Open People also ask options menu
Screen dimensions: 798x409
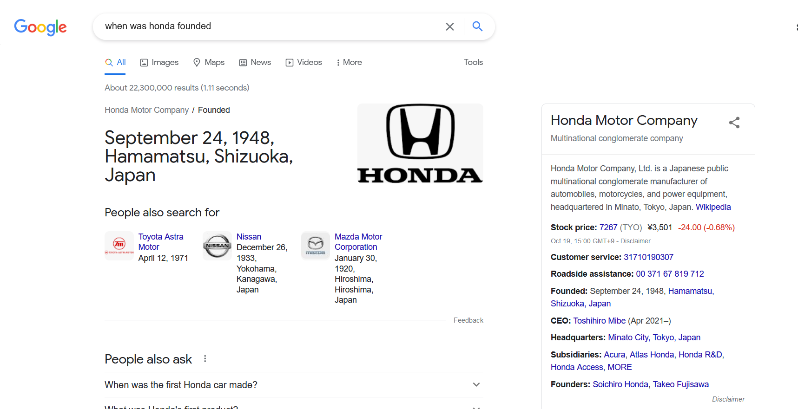[205, 359]
